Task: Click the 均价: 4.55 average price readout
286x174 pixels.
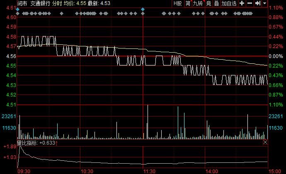Action: (x=75, y=3)
